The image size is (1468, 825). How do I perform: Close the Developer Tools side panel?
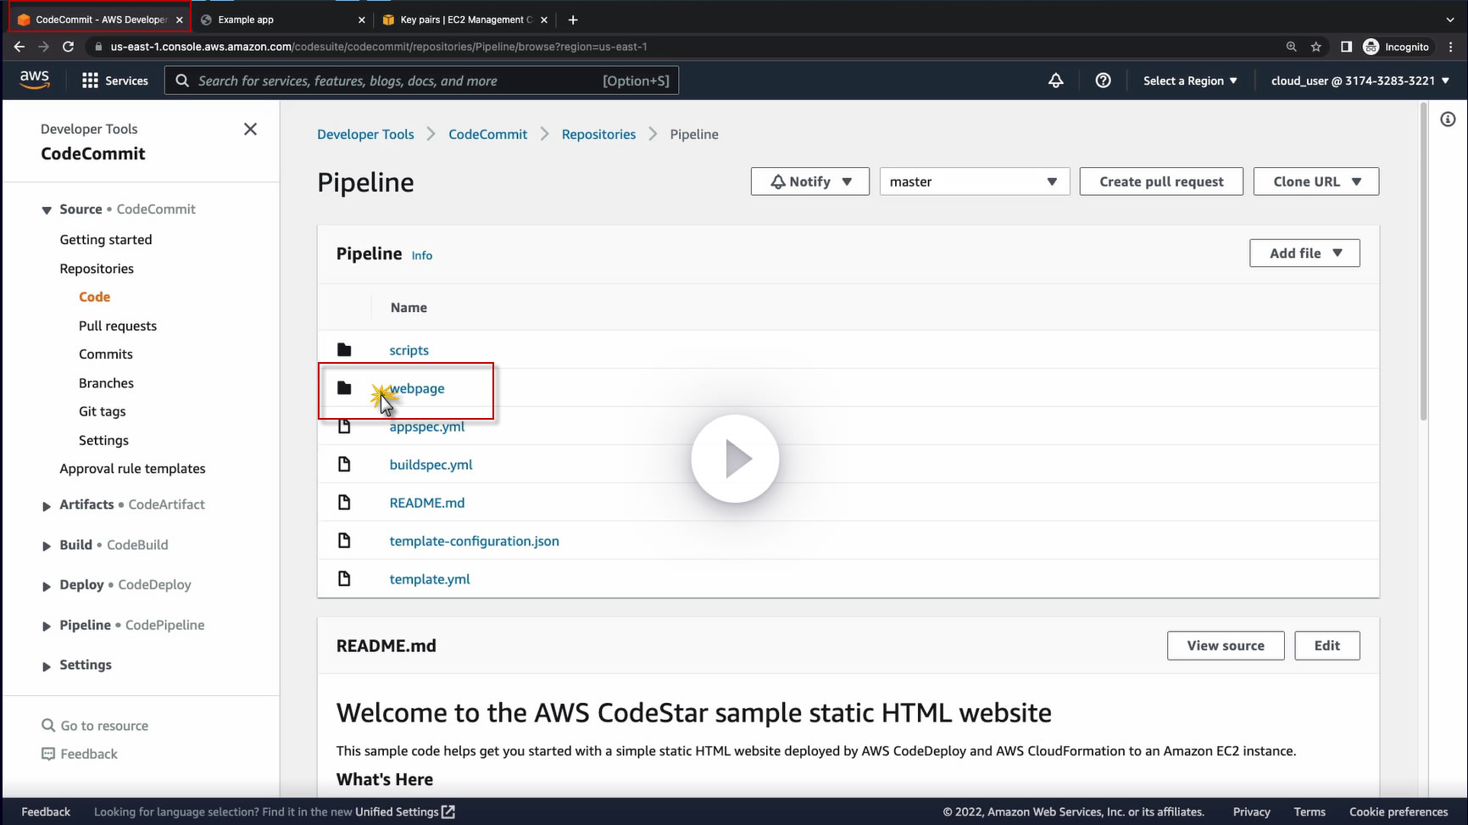[x=250, y=129]
